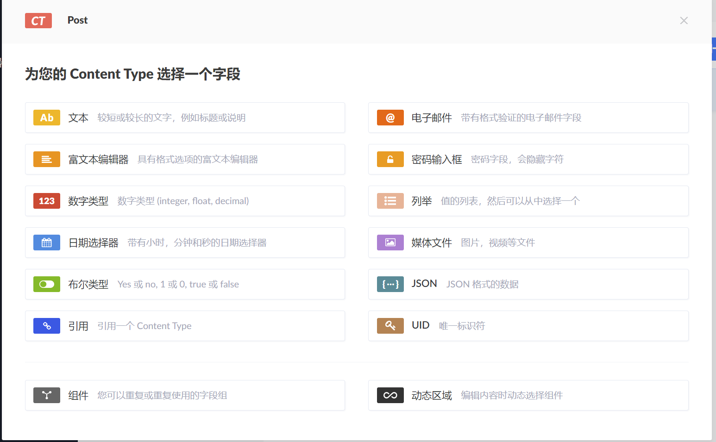Click description 您可以重复或重复使用的字段组

pos(162,395)
